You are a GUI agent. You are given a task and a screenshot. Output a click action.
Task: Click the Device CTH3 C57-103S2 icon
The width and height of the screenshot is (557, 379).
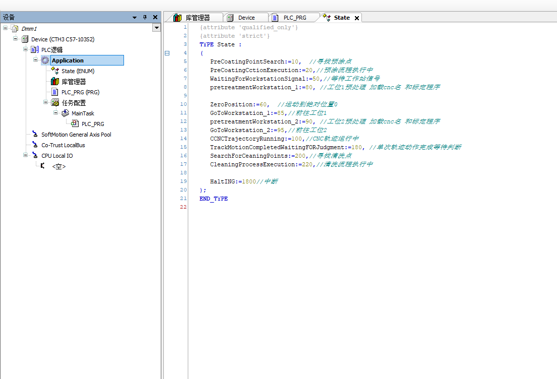(x=25, y=39)
